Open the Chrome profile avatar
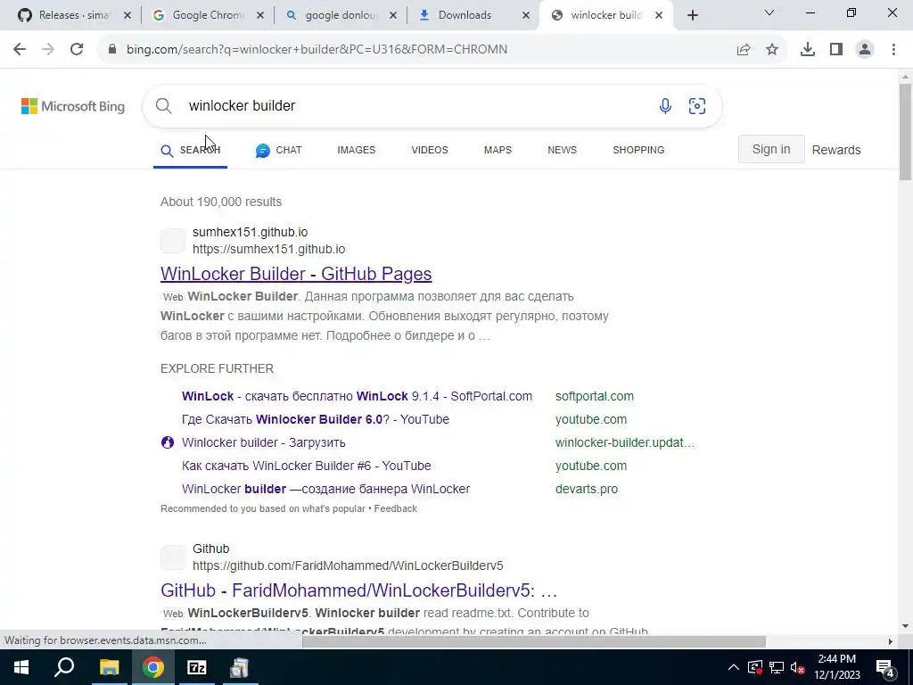 point(865,50)
